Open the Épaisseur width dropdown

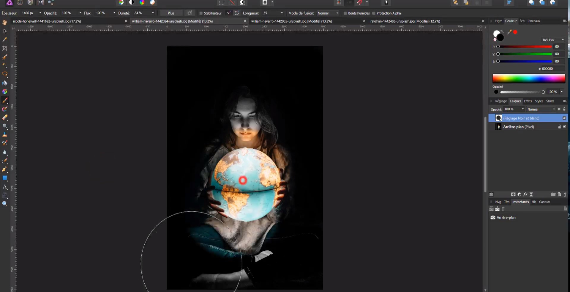pyautogui.click(x=40, y=13)
